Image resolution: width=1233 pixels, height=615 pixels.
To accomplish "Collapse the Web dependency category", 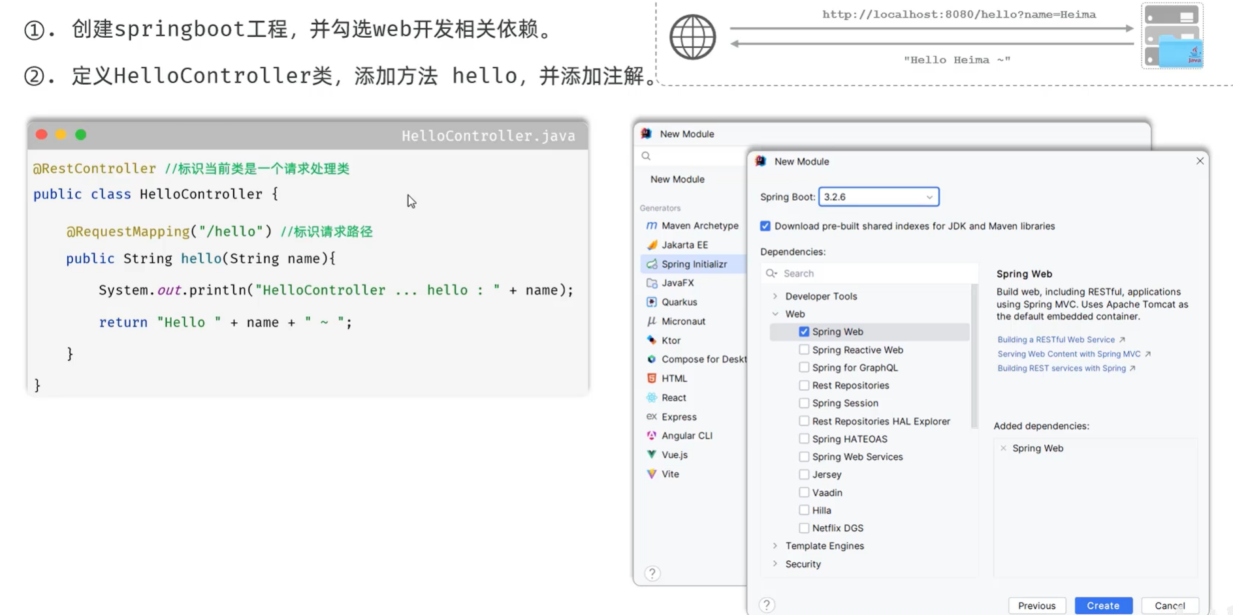I will coord(775,314).
